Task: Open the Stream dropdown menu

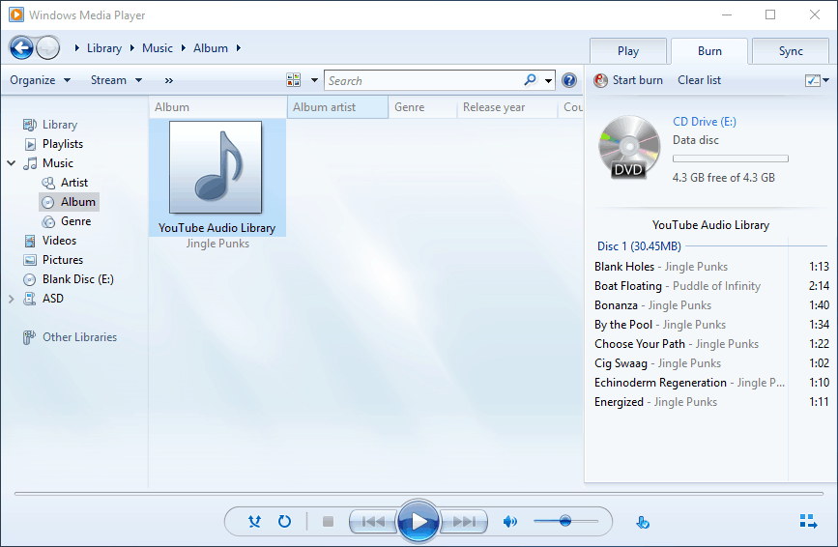Action: tap(116, 80)
